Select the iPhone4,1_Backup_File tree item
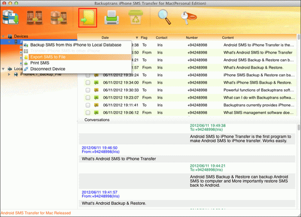This screenshot has height=217, width=301. [41, 74]
